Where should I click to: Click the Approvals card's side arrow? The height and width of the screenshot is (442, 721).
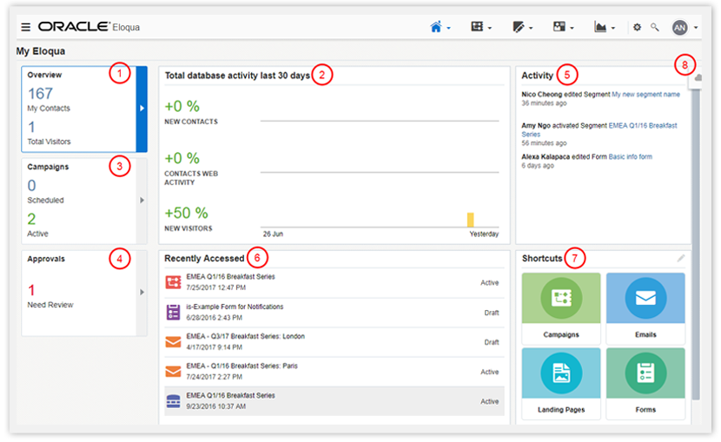point(142,293)
